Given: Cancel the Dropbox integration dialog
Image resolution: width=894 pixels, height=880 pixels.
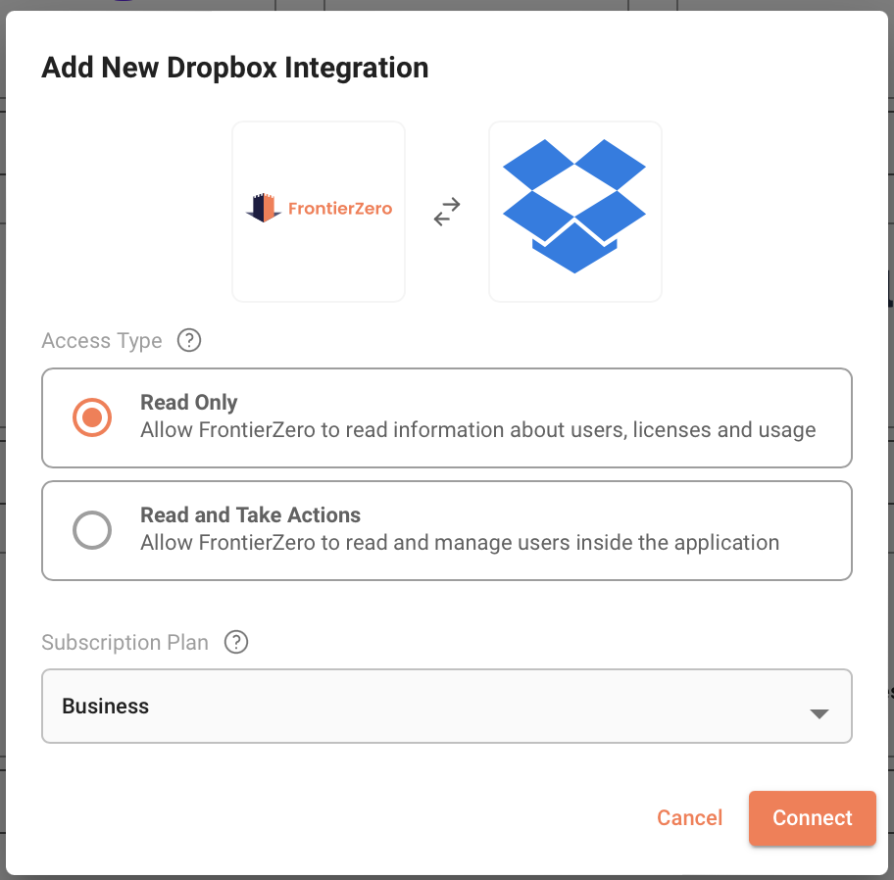Looking at the screenshot, I should pyautogui.click(x=689, y=818).
